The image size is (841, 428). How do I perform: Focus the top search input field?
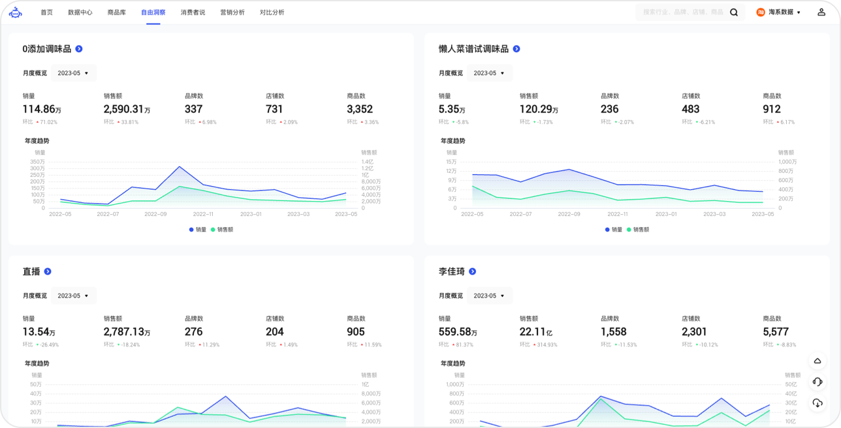[x=682, y=12]
